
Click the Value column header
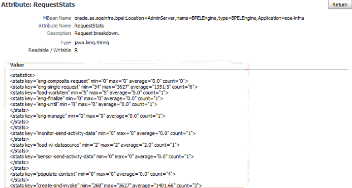click(17, 65)
